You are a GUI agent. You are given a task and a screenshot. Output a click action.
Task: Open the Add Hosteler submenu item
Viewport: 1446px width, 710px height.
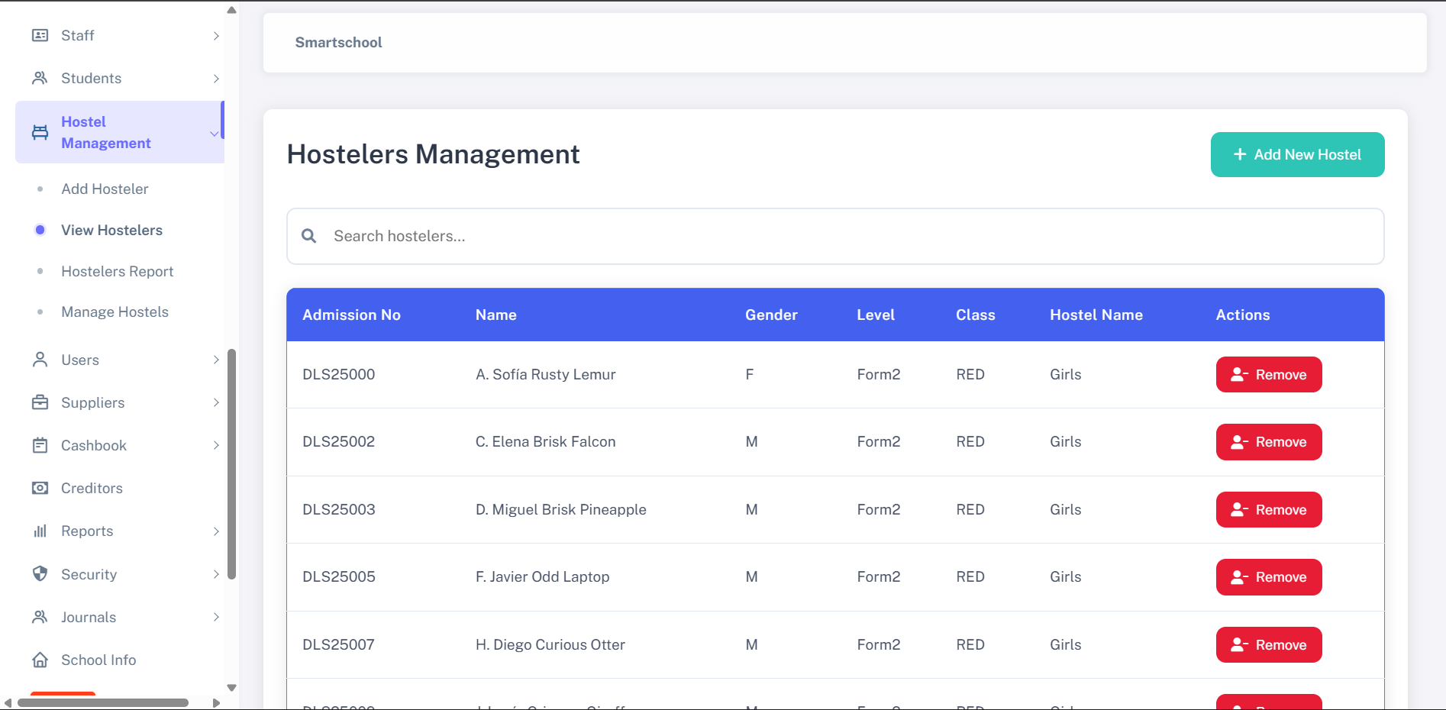tap(105, 189)
